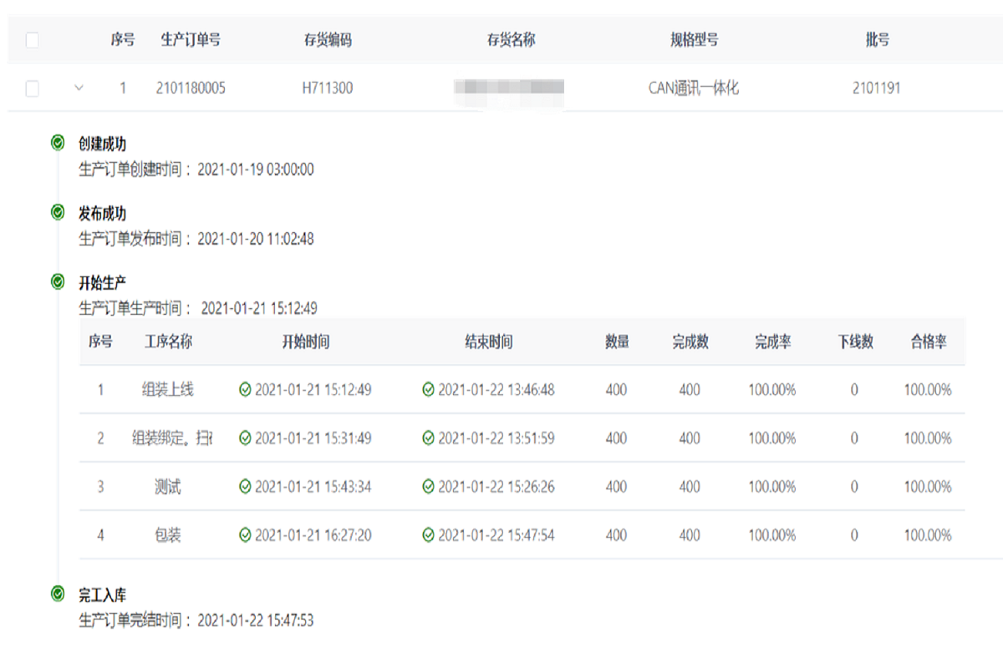Toggle the select-all checkbox in table header
Image resolution: width=1003 pixels, height=668 pixels.
[x=32, y=40]
